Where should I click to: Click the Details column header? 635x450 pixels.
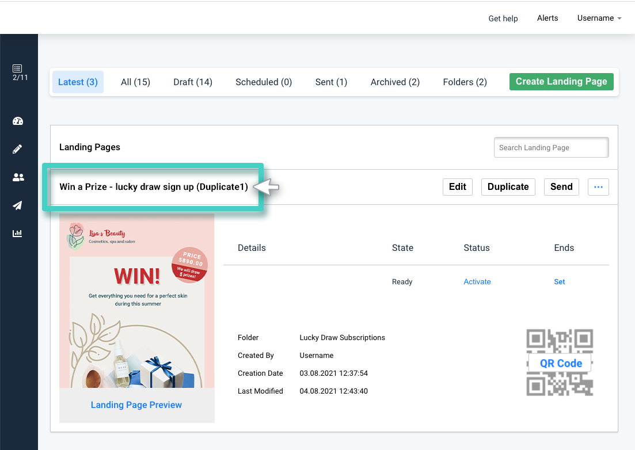pos(252,247)
